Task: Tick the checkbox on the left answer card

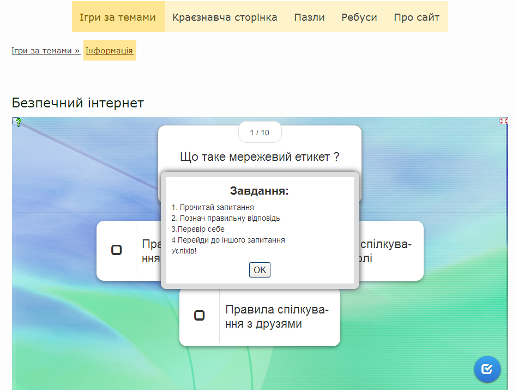Action: coord(116,250)
